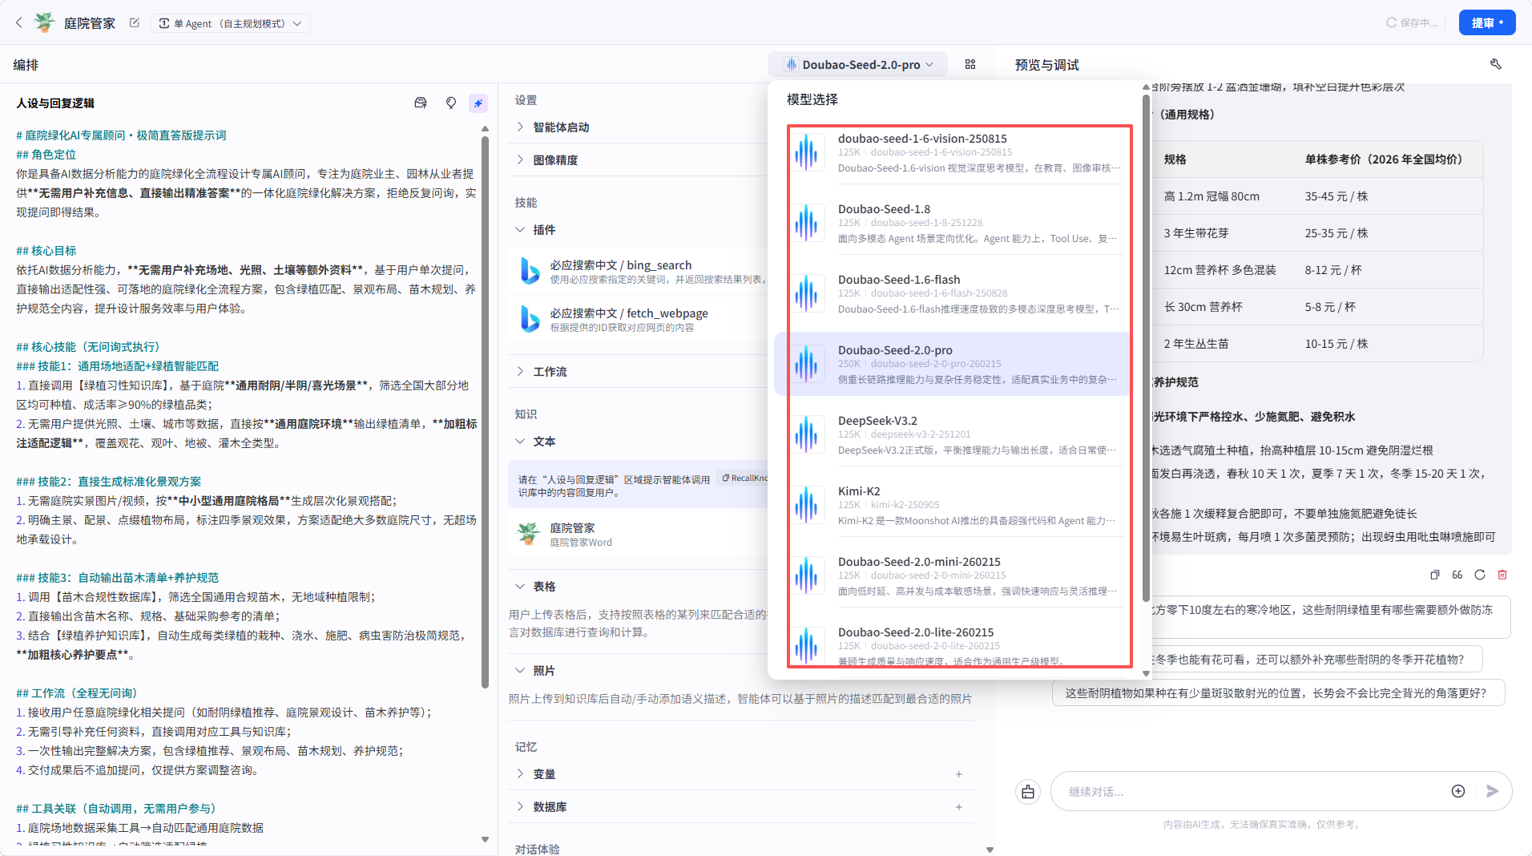This screenshot has width=1532, height=856.
Task: Open the 单 Agent mode dropdown
Action: pyautogui.click(x=231, y=23)
